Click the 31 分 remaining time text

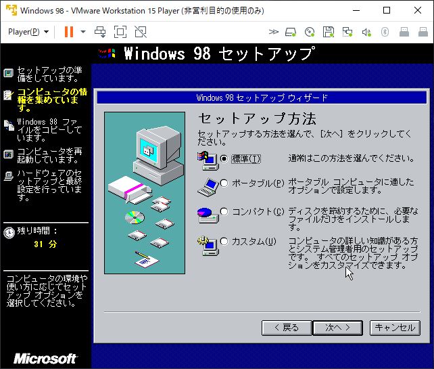pyautogui.click(x=45, y=244)
